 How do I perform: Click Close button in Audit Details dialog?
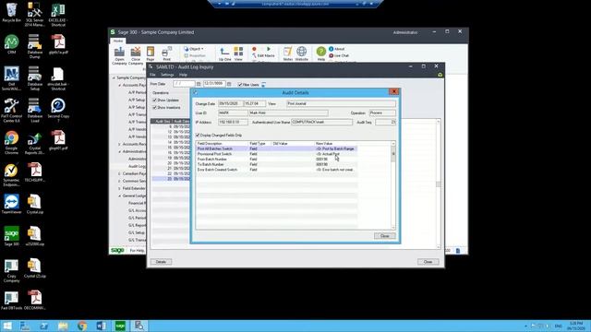click(384, 236)
